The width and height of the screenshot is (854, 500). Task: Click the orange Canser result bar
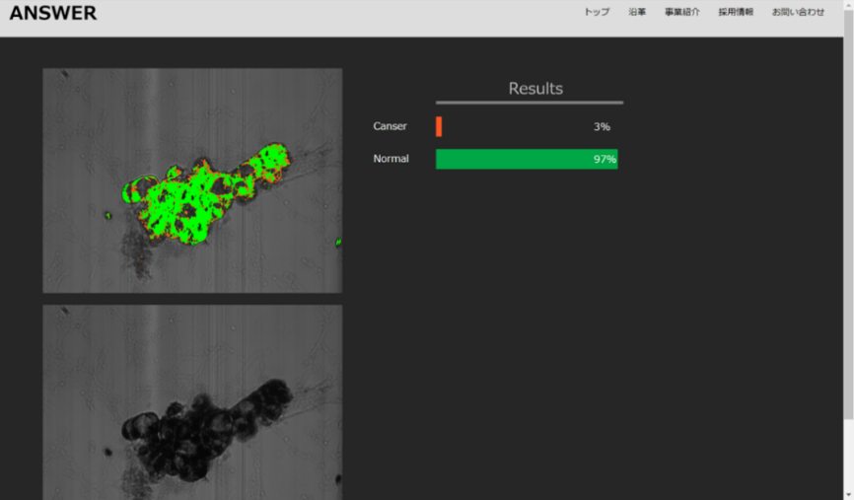click(439, 126)
